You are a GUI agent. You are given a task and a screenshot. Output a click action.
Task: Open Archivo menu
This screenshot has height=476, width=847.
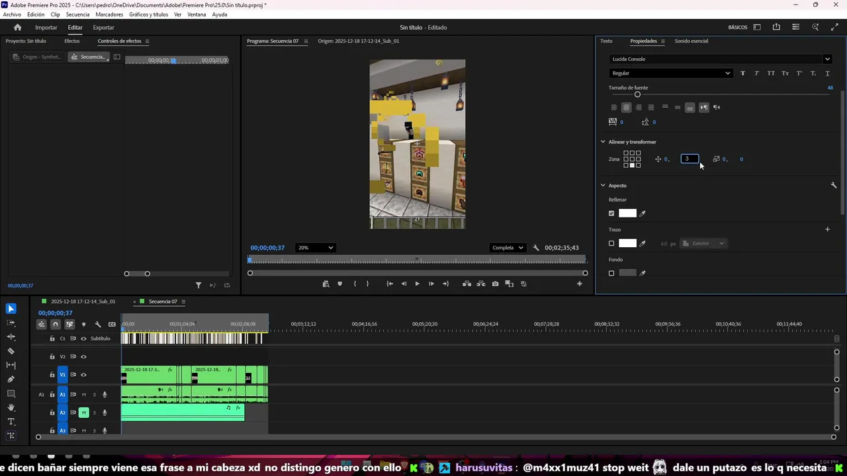coord(12,15)
